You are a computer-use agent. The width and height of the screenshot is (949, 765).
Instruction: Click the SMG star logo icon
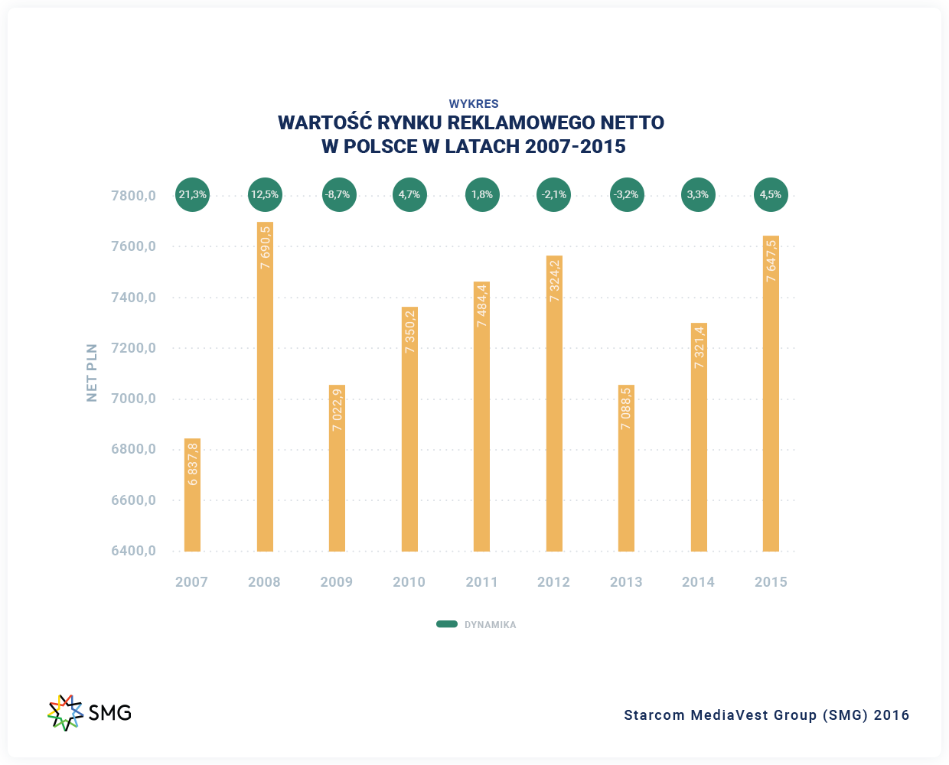(65, 712)
